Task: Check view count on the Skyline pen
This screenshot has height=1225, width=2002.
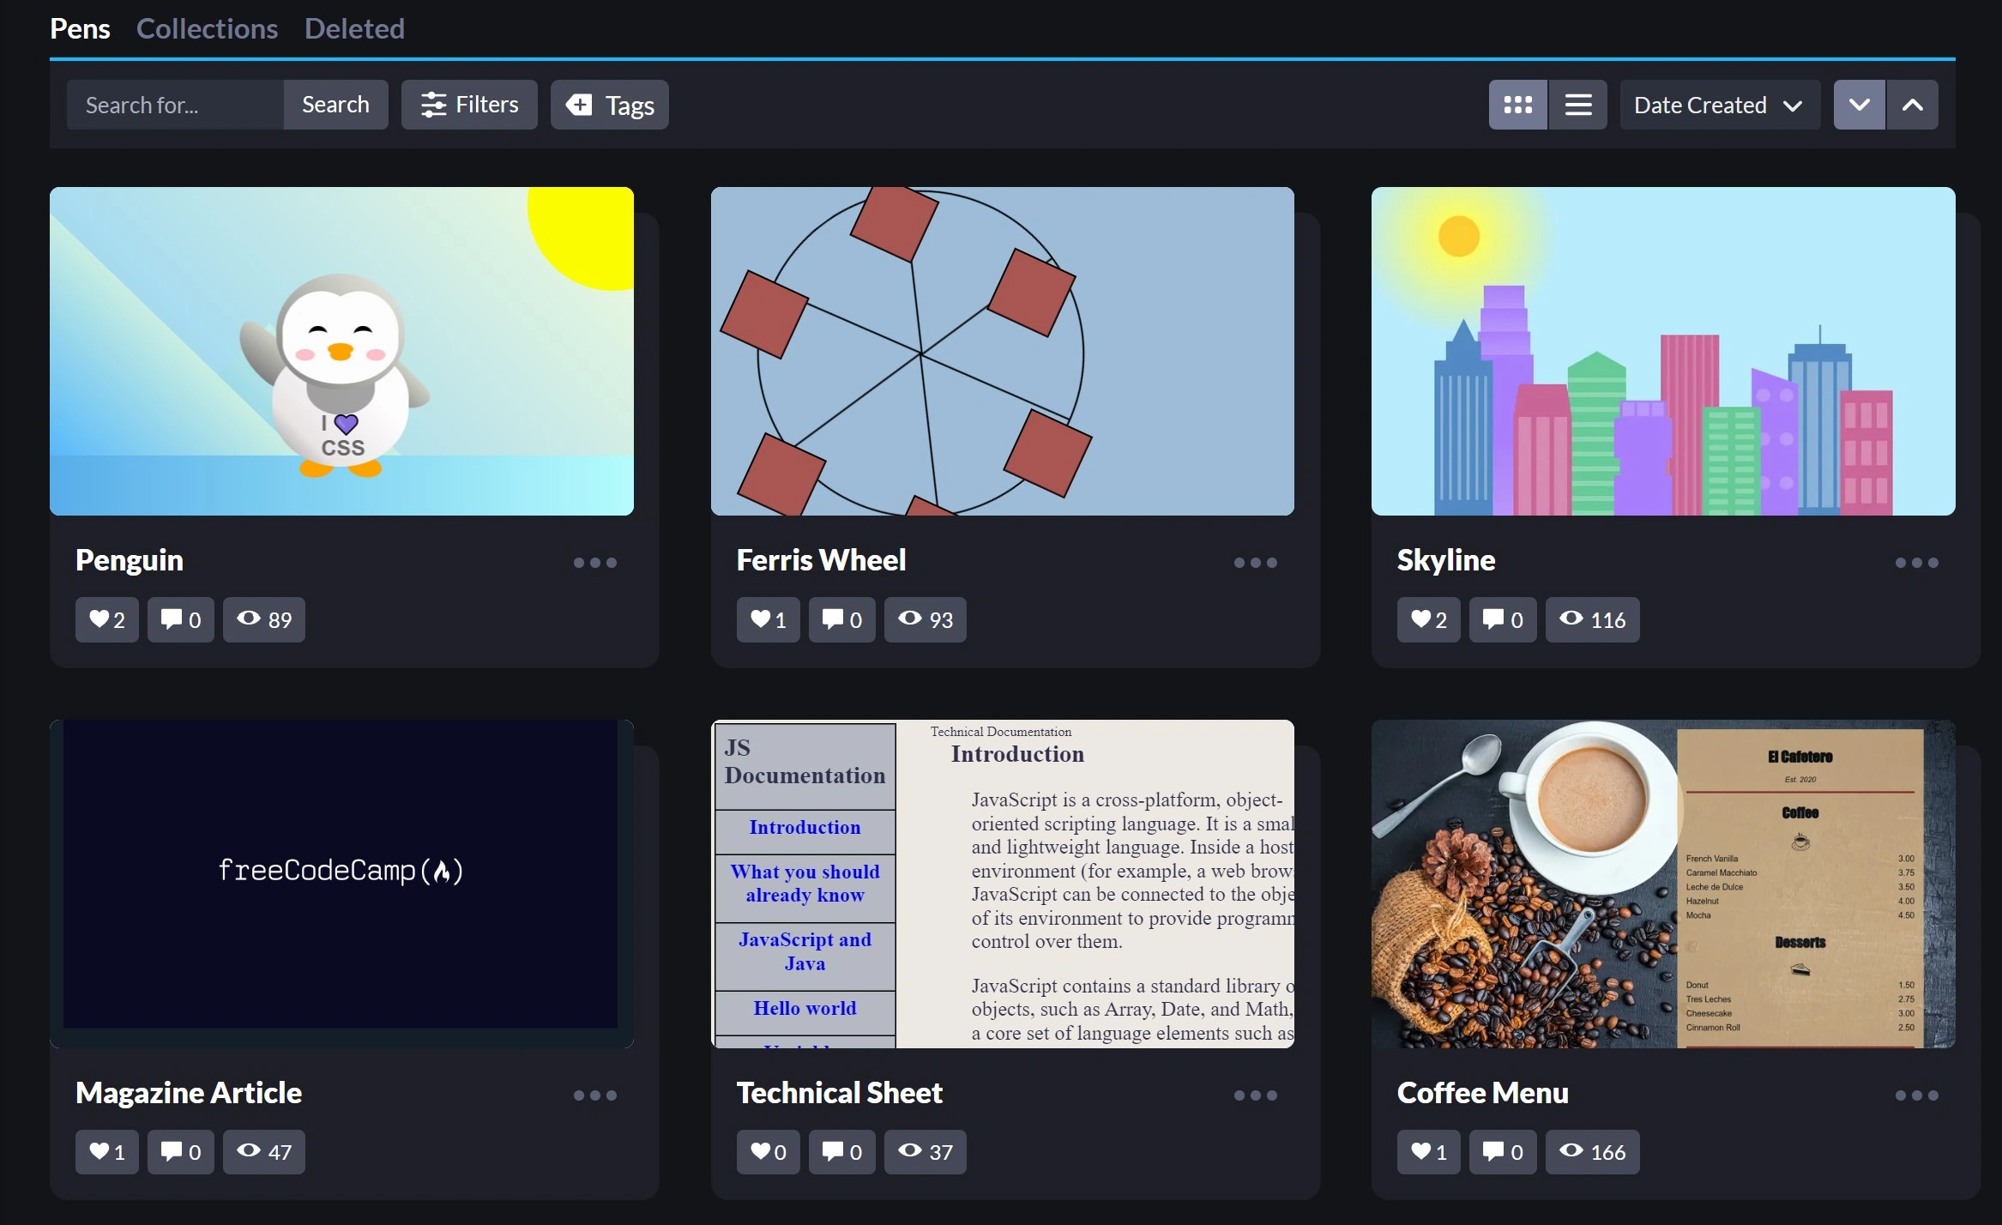Action: pos(1592,619)
